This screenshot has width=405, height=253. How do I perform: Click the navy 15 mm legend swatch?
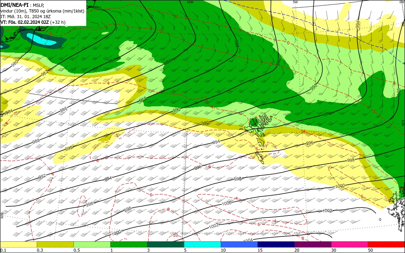(276, 245)
